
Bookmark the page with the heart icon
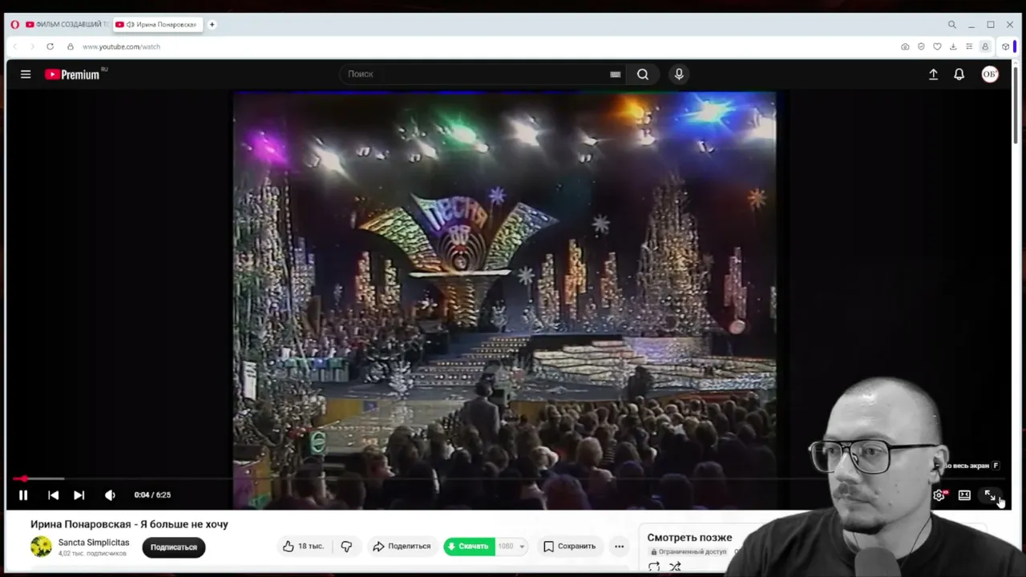click(937, 46)
